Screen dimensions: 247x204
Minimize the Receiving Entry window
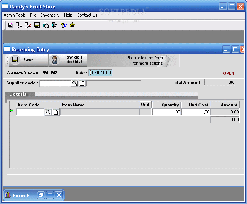pos(226,49)
